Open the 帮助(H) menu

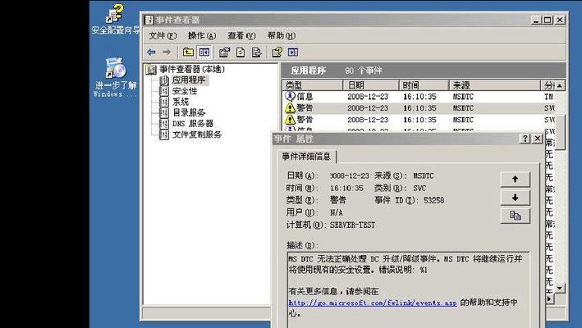(x=282, y=35)
